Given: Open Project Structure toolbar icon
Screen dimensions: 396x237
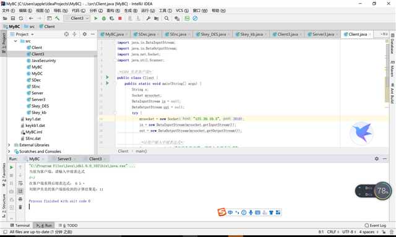Looking at the screenshot, I should (157, 18).
